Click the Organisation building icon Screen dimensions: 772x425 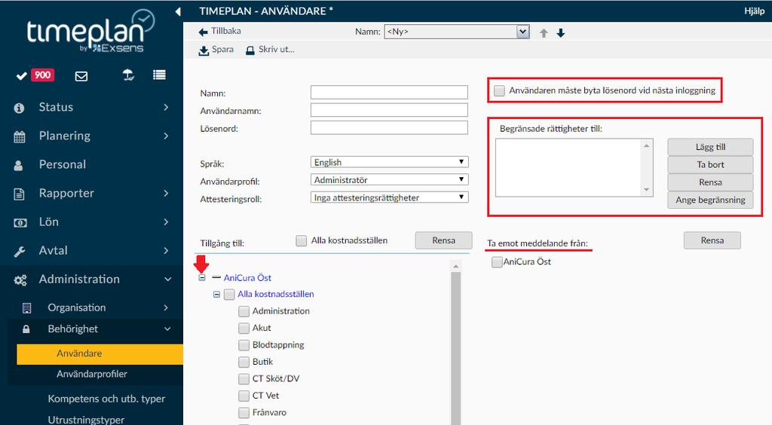(27, 308)
